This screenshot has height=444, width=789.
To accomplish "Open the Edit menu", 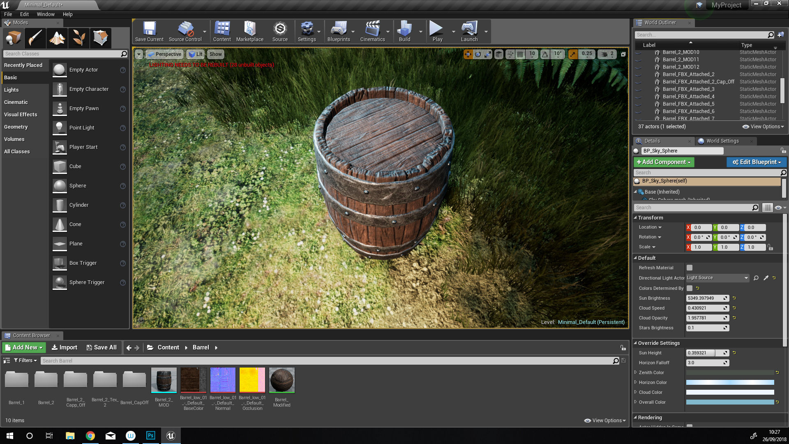I will [24, 14].
